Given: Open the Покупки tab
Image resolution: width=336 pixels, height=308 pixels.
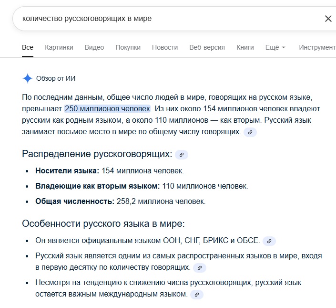Looking at the screenshot, I should click(x=128, y=47).
